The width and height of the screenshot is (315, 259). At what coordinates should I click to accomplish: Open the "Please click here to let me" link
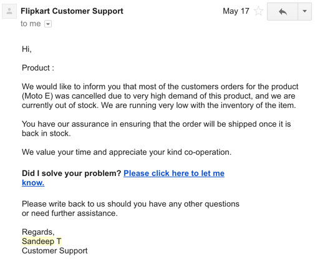(174, 173)
